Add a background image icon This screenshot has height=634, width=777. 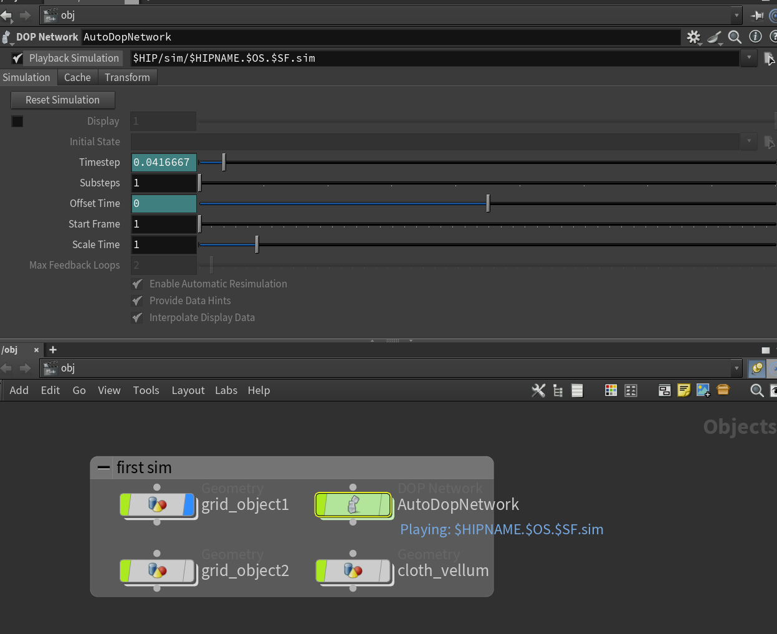[x=703, y=390]
